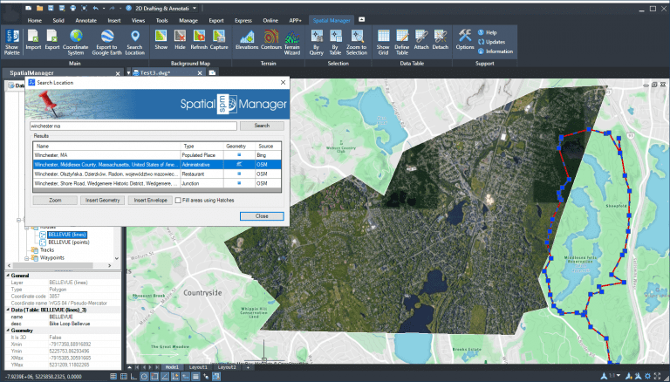Image resolution: width=670 pixels, height=382 pixels.
Task: Click Export to Google Earth
Action: 106,42
